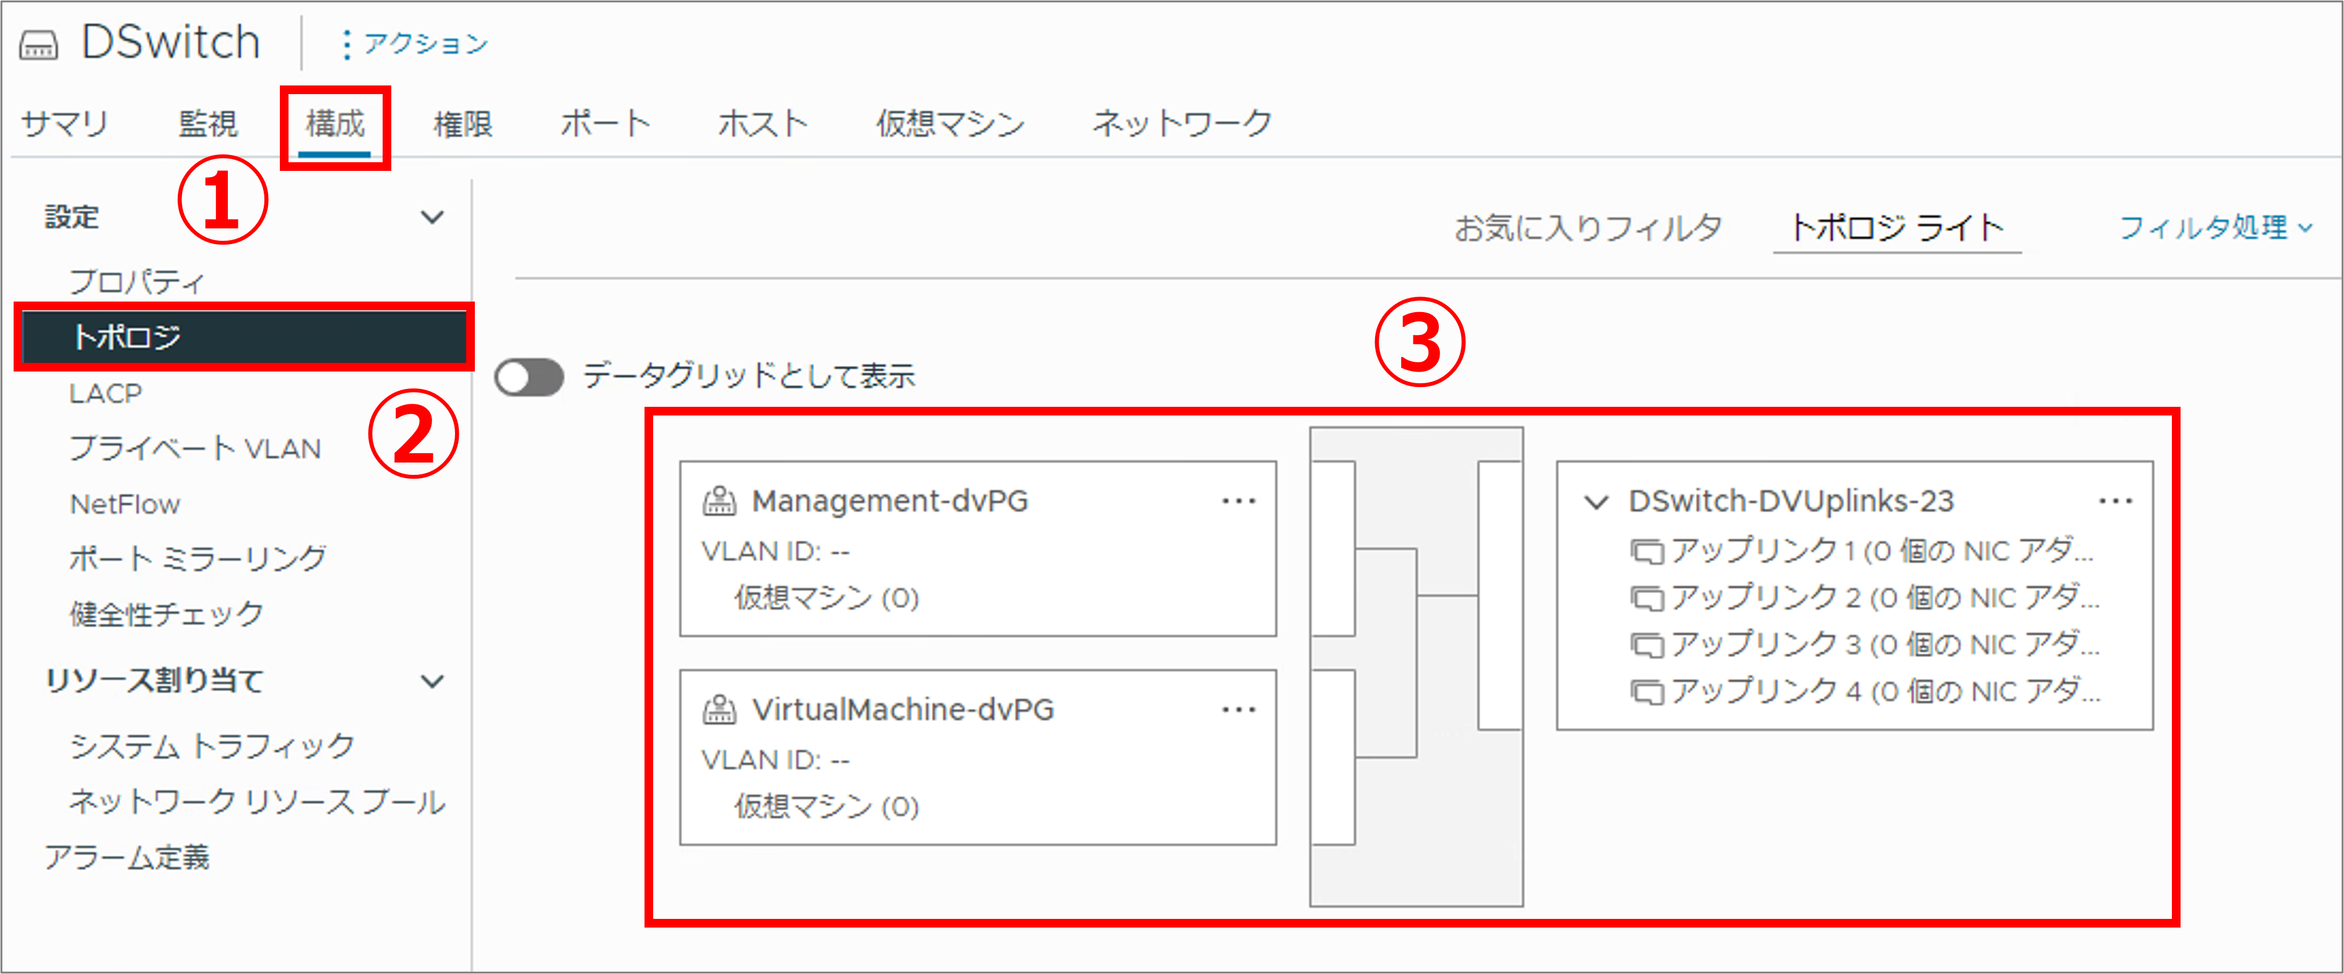Open the ネットワーク tab
This screenshot has height=974, width=2344.
tap(1182, 124)
